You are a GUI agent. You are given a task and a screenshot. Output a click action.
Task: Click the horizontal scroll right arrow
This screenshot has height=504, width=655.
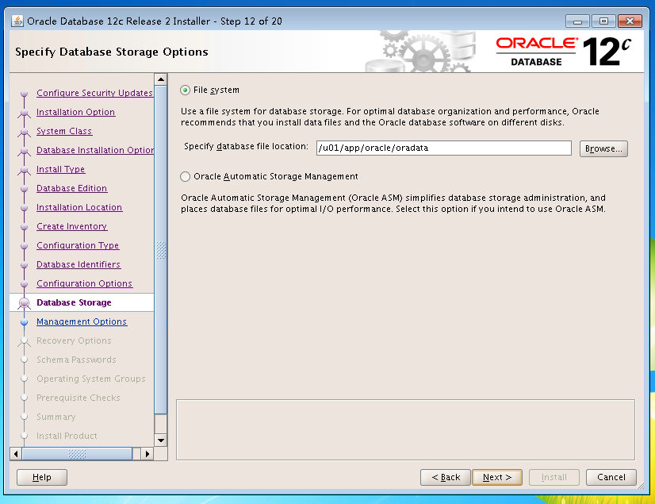coord(147,454)
